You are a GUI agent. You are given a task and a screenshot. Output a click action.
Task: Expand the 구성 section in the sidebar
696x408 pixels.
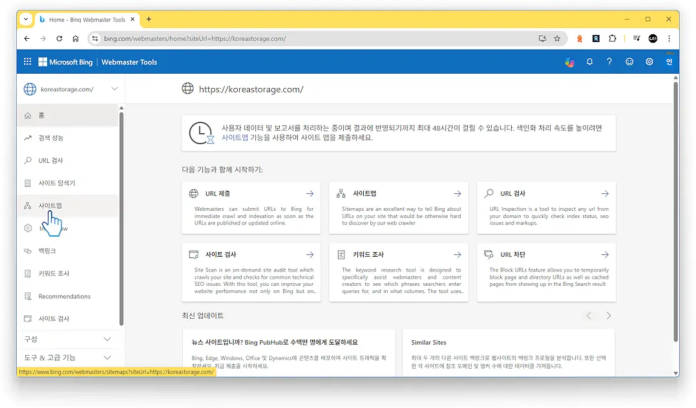68,339
